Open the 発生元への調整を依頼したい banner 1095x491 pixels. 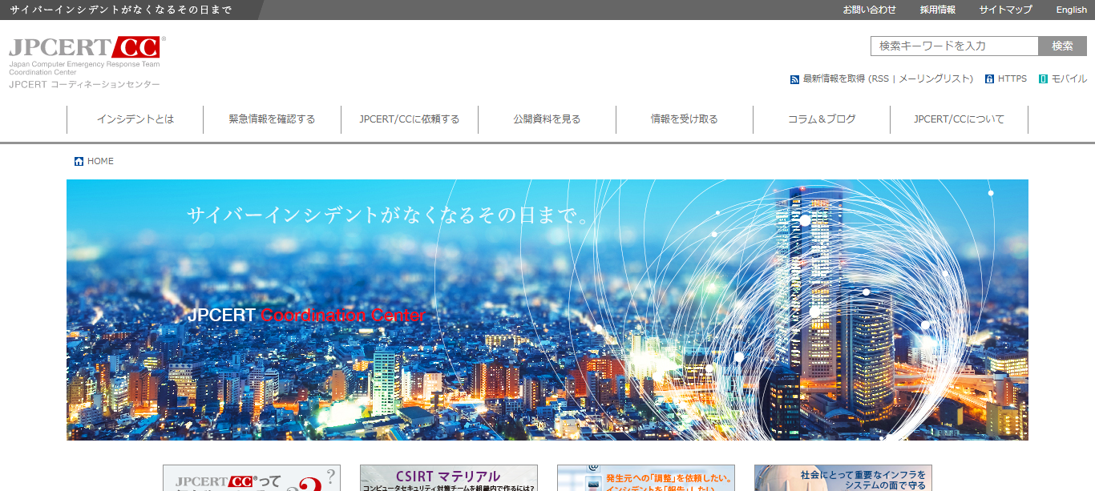646,478
